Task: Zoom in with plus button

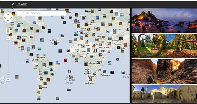Action: click(x=8, y=39)
